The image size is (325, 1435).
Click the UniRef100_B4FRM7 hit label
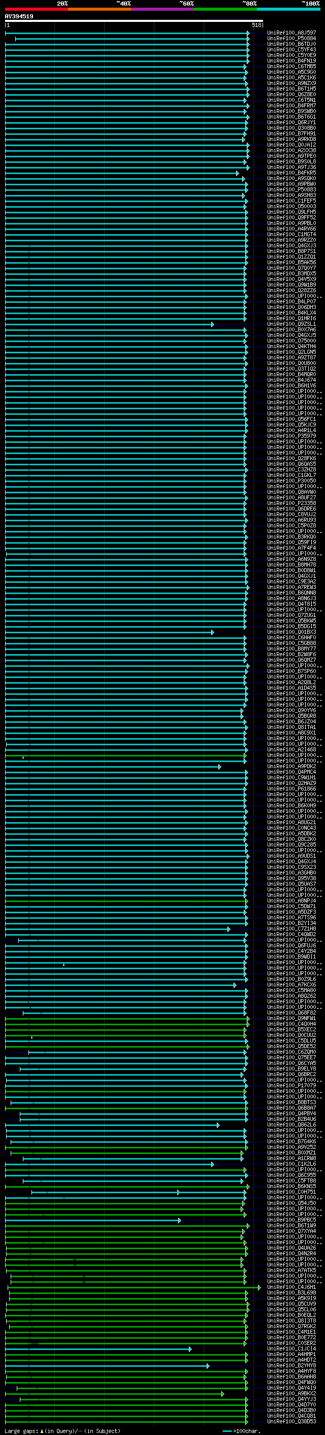[x=291, y=105]
